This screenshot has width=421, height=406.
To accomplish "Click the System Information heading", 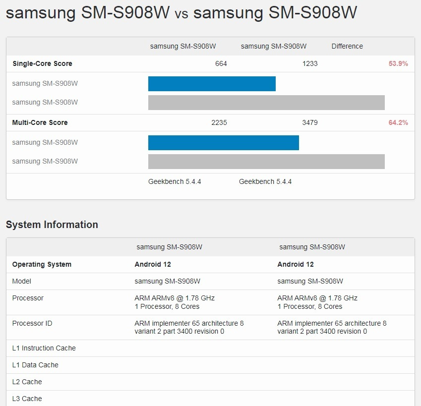I will 52,225.
